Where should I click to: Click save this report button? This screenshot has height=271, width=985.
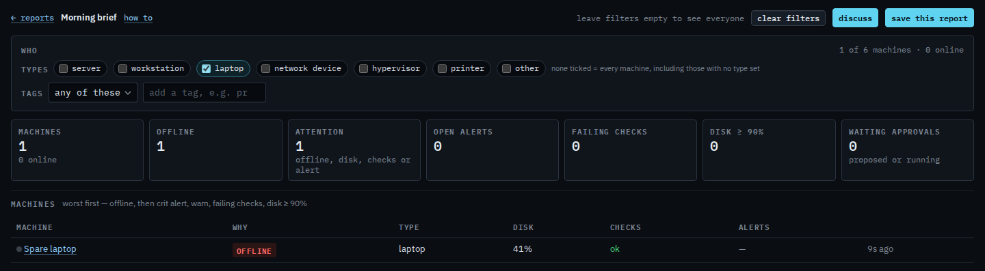929,18
